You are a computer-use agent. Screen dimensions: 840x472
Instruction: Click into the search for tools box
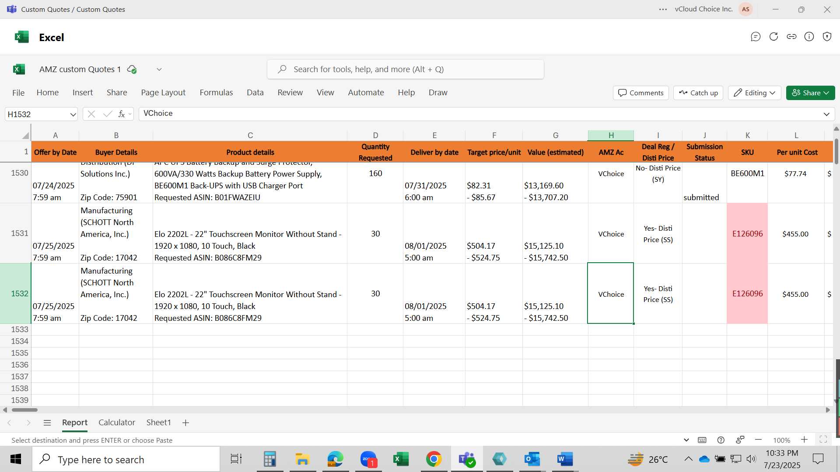coord(406,69)
